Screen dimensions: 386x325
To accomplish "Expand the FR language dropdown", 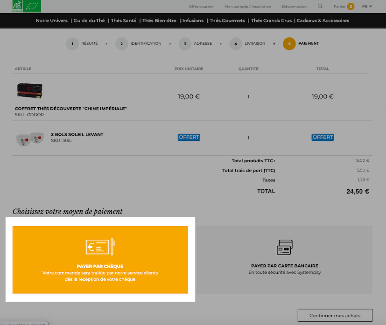I will [x=367, y=7].
